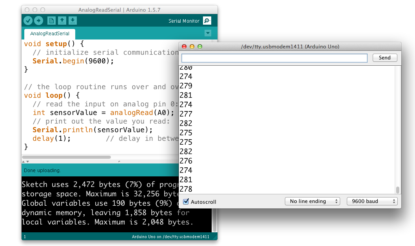Viewport: 415px width, 246px height.
Task: Click the serial output vertical scrollbar
Action: [397, 190]
